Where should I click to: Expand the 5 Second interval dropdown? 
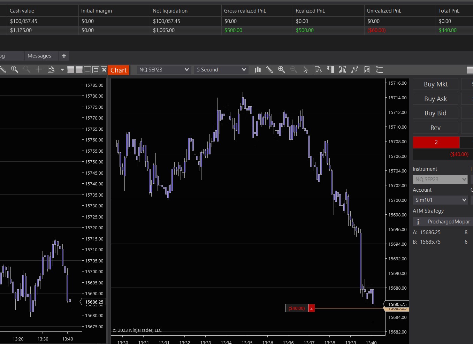click(x=221, y=70)
